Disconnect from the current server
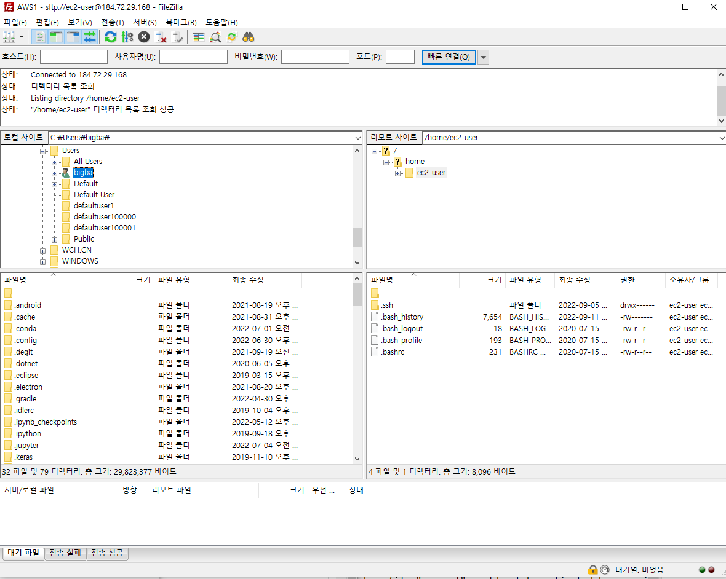The width and height of the screenshot is (726, 579). point(161,37)
